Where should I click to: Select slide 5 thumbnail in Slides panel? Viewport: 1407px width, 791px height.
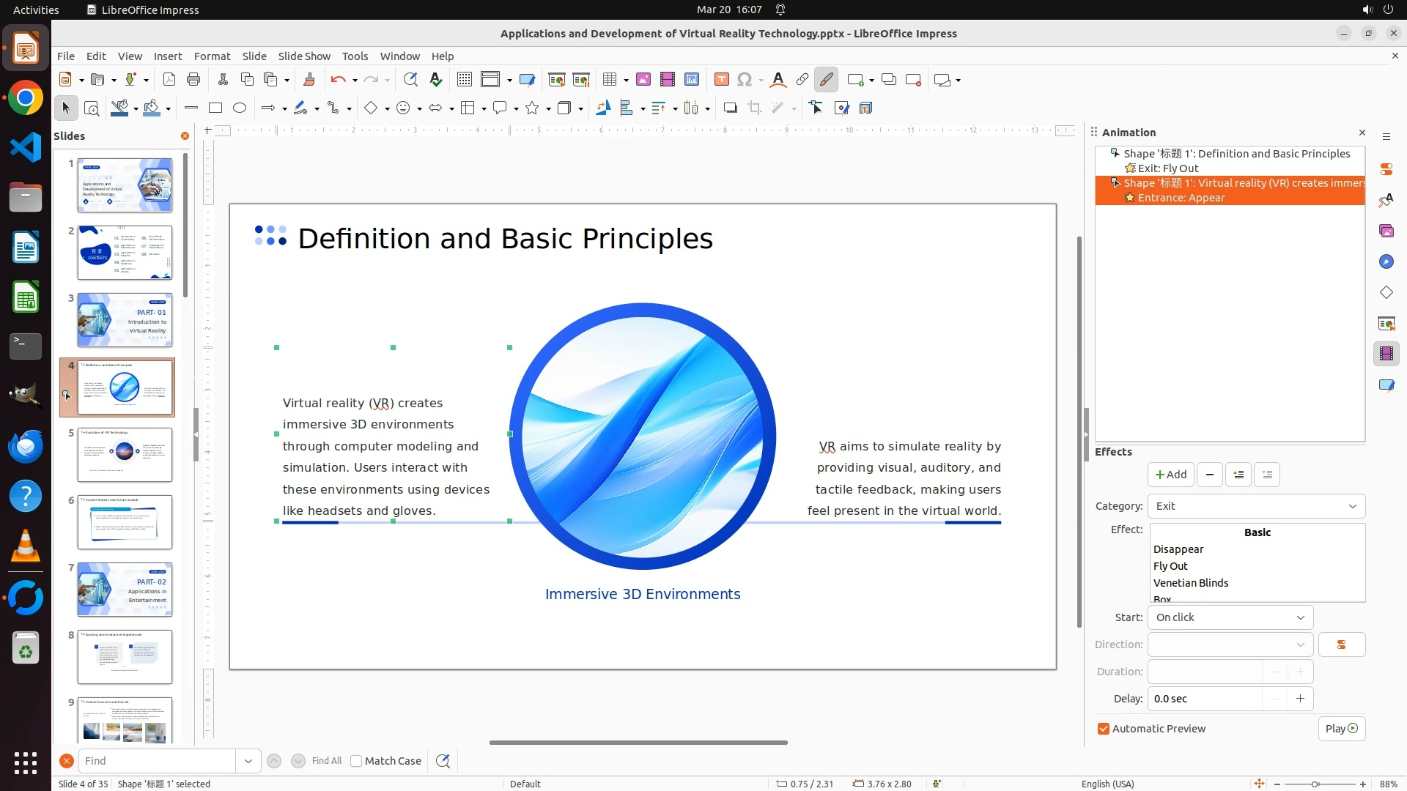(x=125, y=455)
